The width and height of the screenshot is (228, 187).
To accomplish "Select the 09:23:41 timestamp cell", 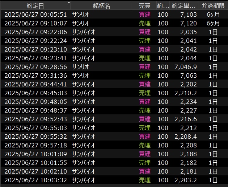I will 35,58.
